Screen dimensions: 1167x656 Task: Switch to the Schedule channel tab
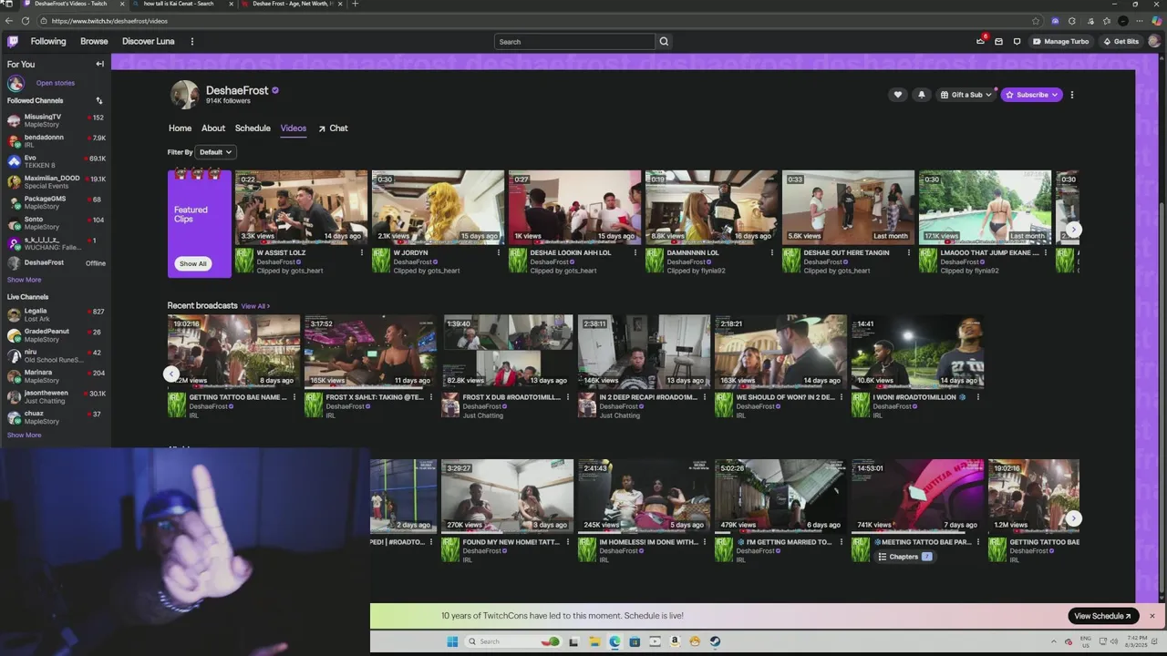pyautogui.click(x=253, y=128)
